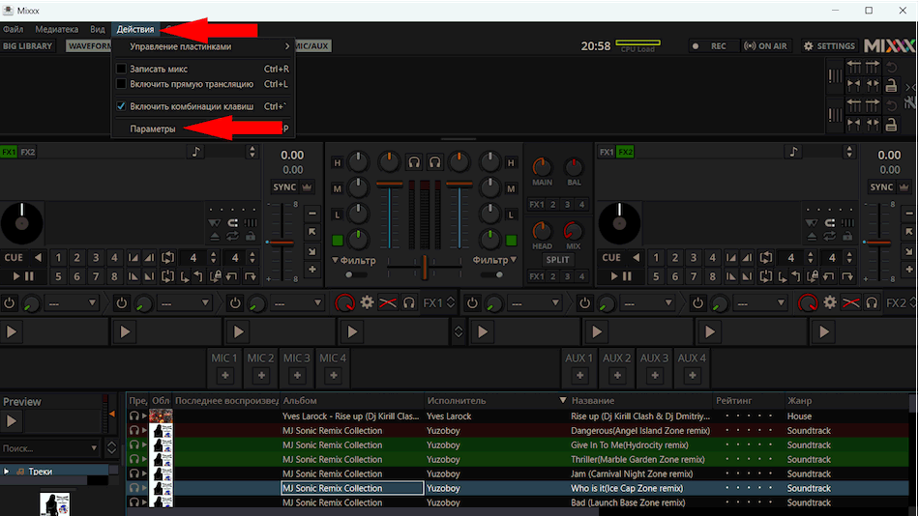The height and width of the screenshot is (516, 919).
Task: Click left deck pitch rate slider
Action: 282,242
